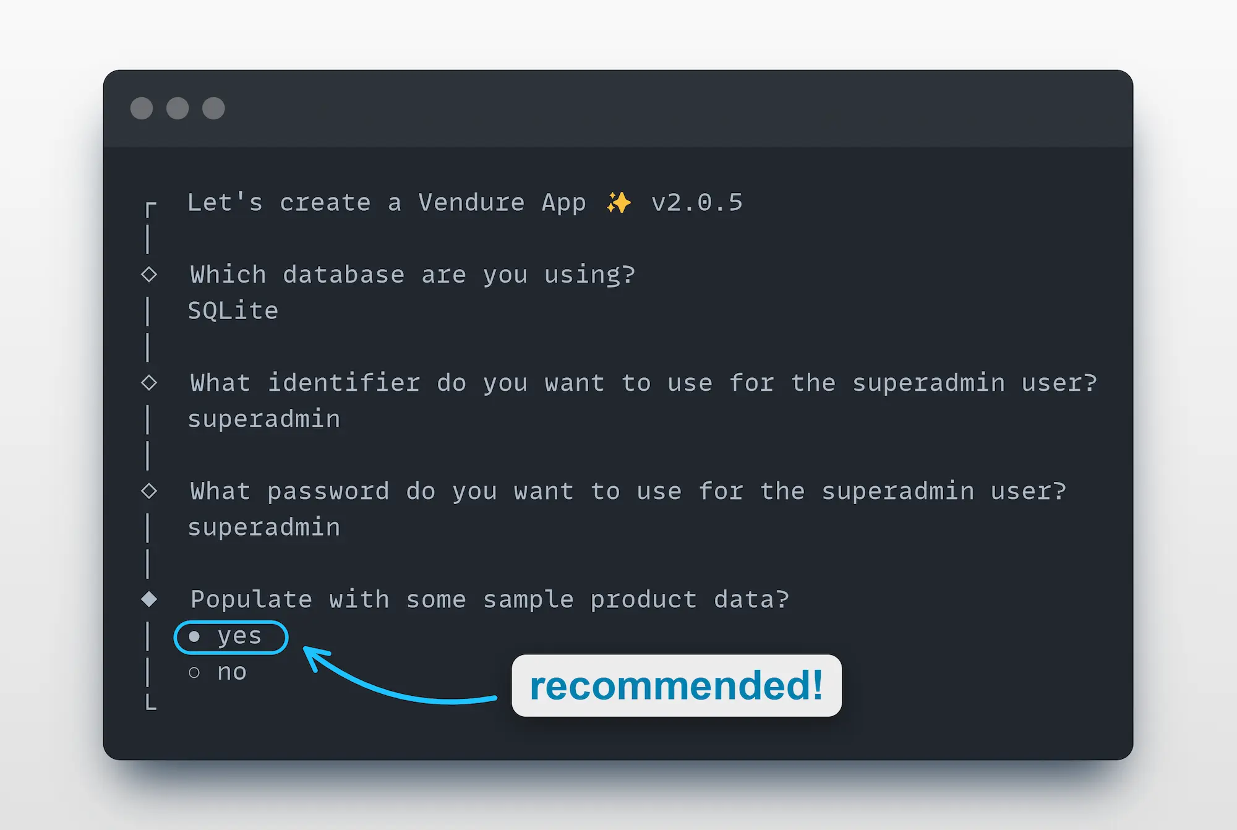Click the diamond beside the database question
This screenshot has width=1237, height=830.
(149, 274)
